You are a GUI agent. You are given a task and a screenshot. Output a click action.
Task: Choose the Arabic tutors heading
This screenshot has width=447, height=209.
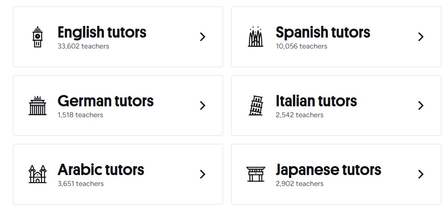pyautogui.click(x=101, y=170)
